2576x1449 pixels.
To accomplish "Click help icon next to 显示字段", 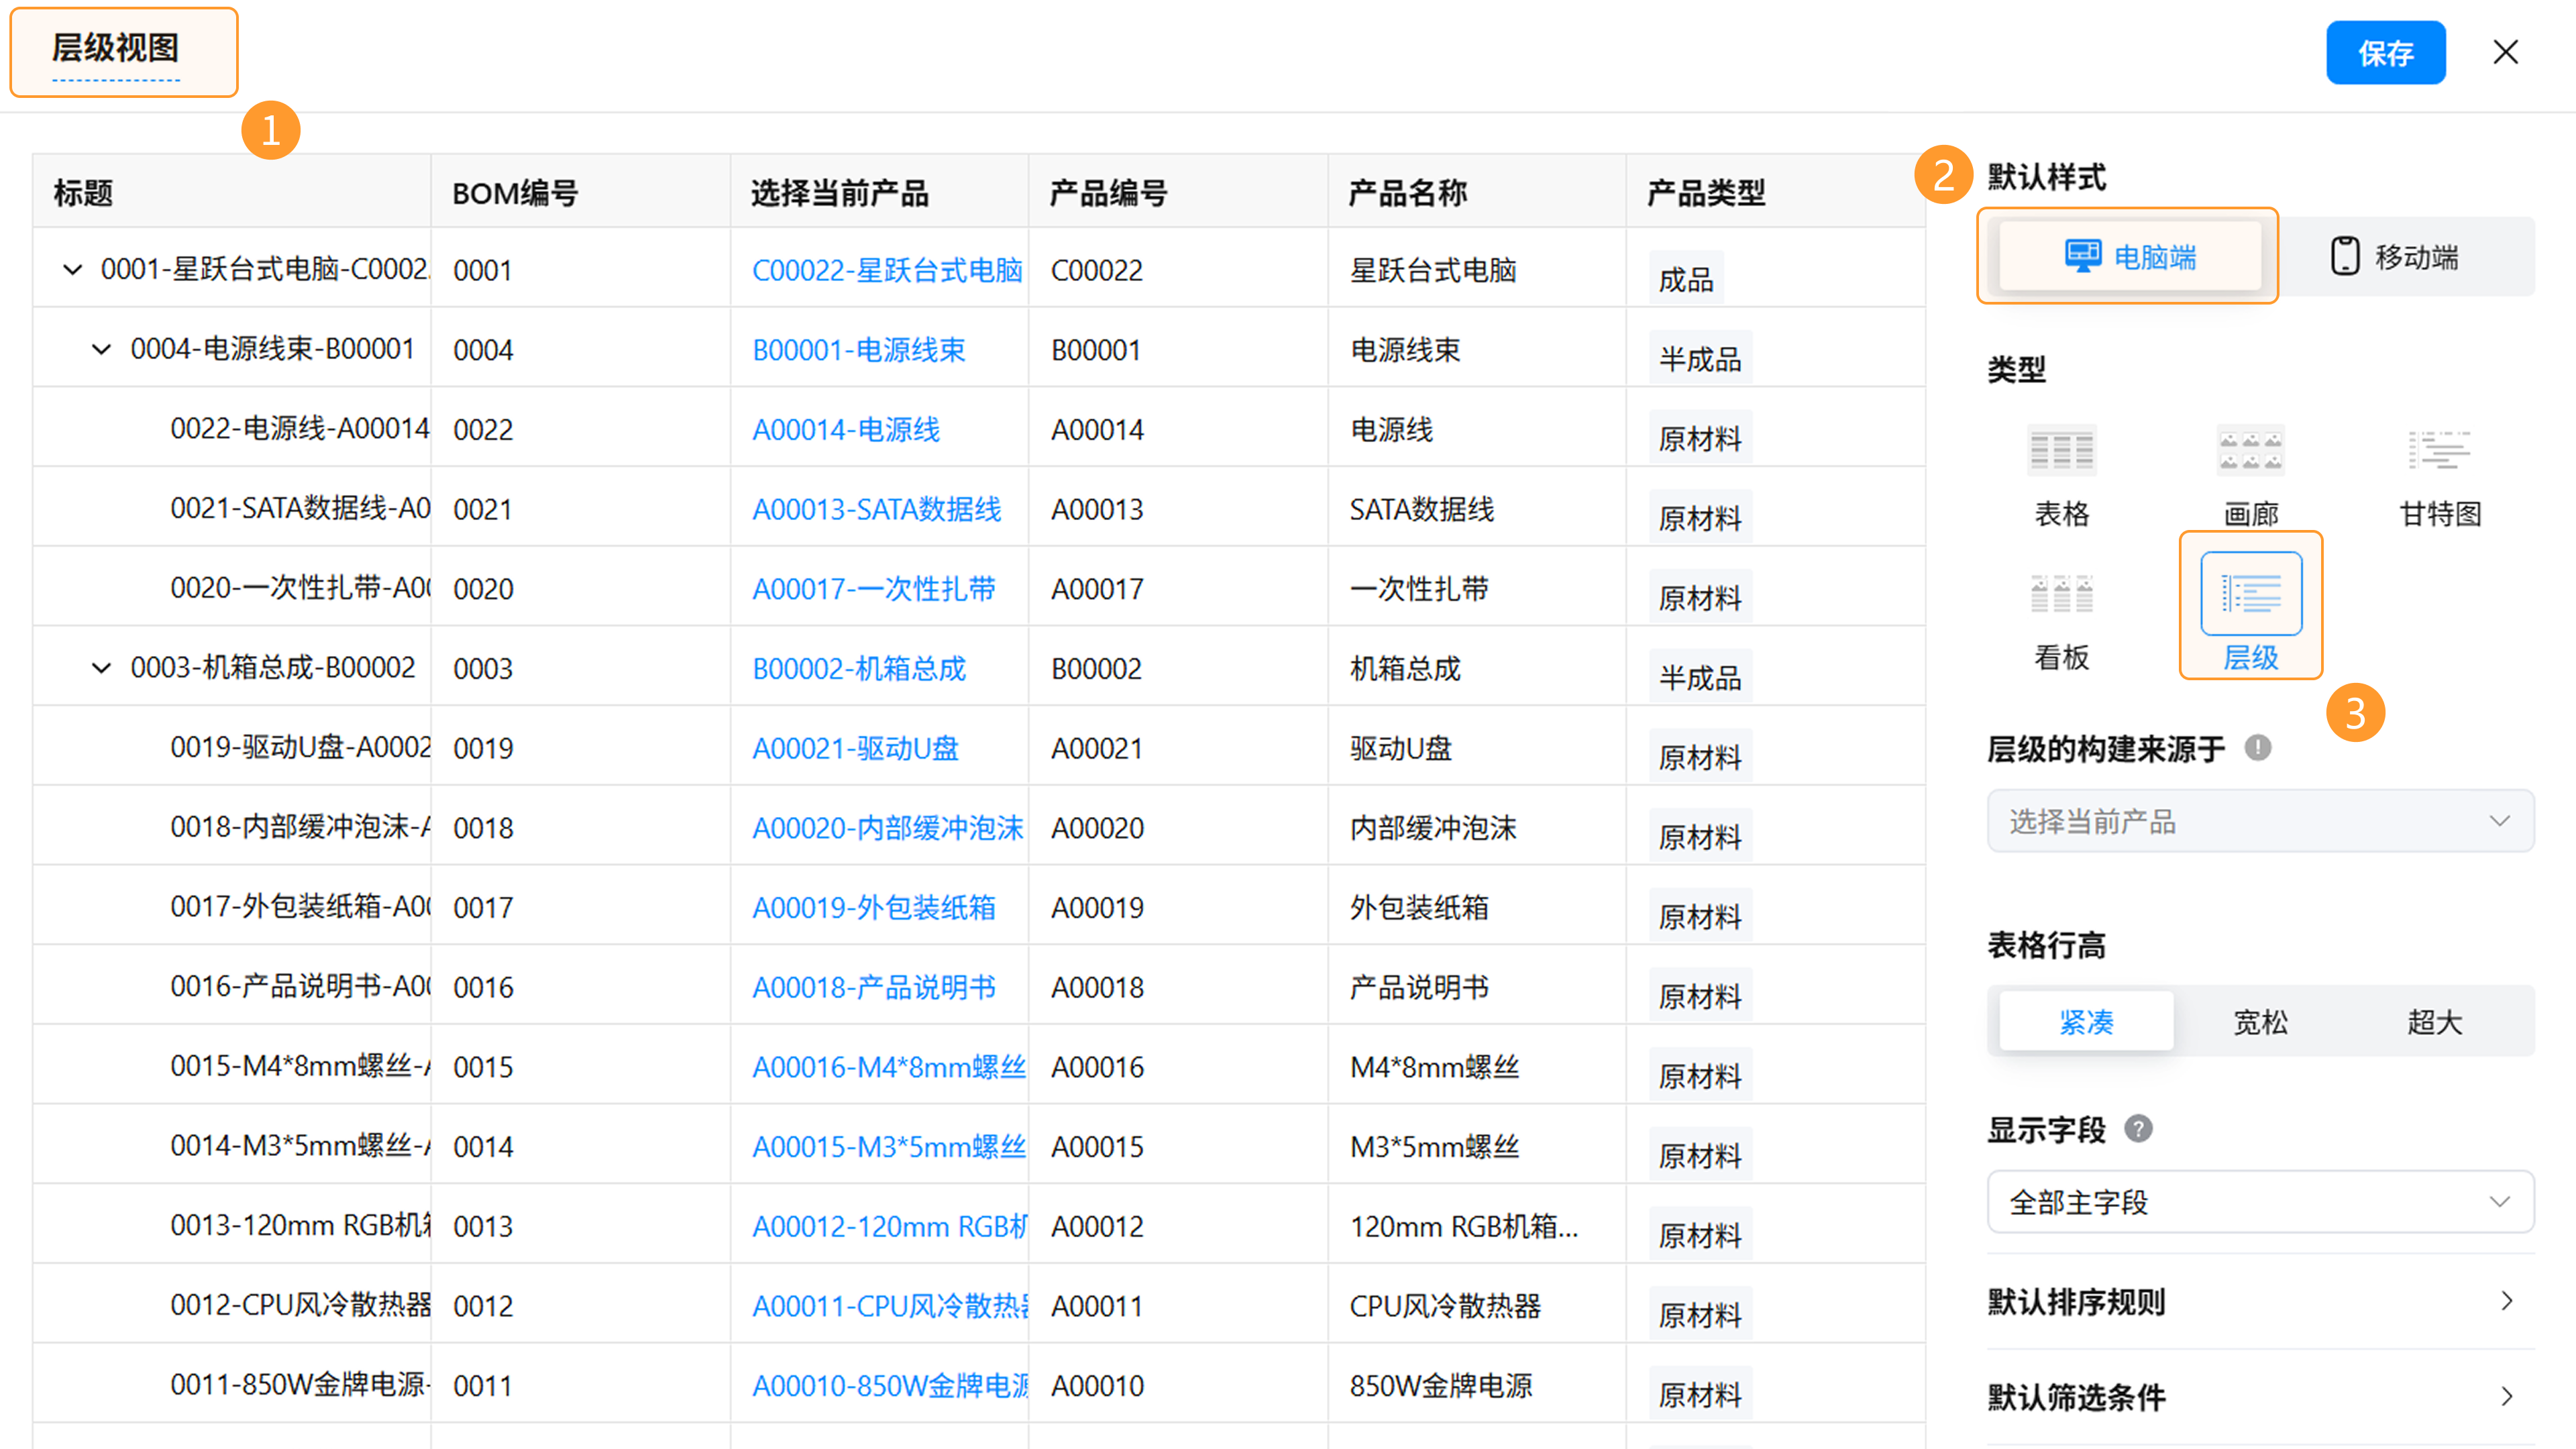I will click(2138, 1129).
